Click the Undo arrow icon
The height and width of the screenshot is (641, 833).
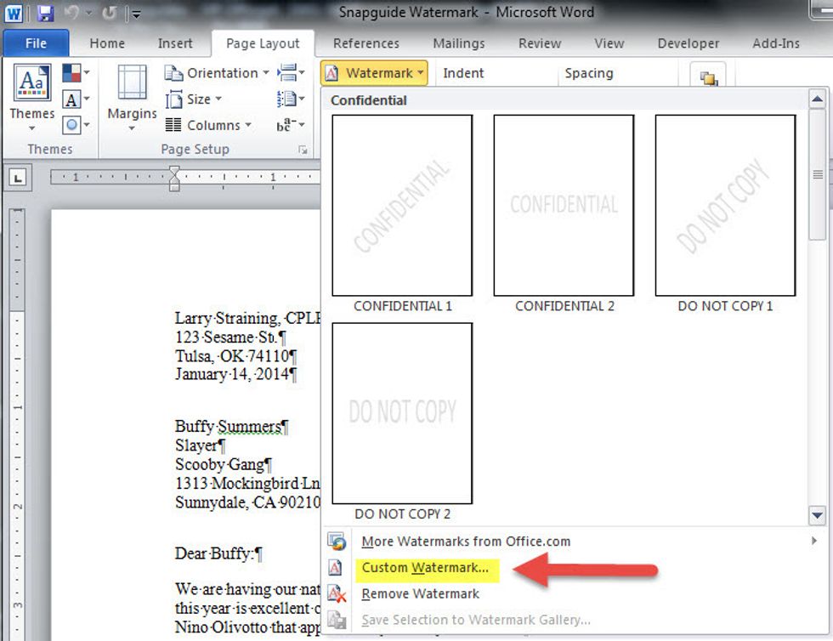[x=73, y=13]
